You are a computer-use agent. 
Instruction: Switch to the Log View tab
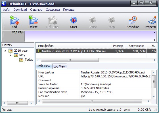coord(59,66)
